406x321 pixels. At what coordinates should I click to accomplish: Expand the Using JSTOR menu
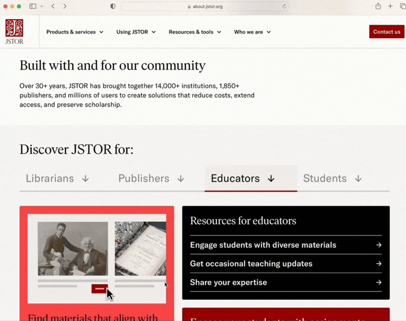[x=136, y=32]
